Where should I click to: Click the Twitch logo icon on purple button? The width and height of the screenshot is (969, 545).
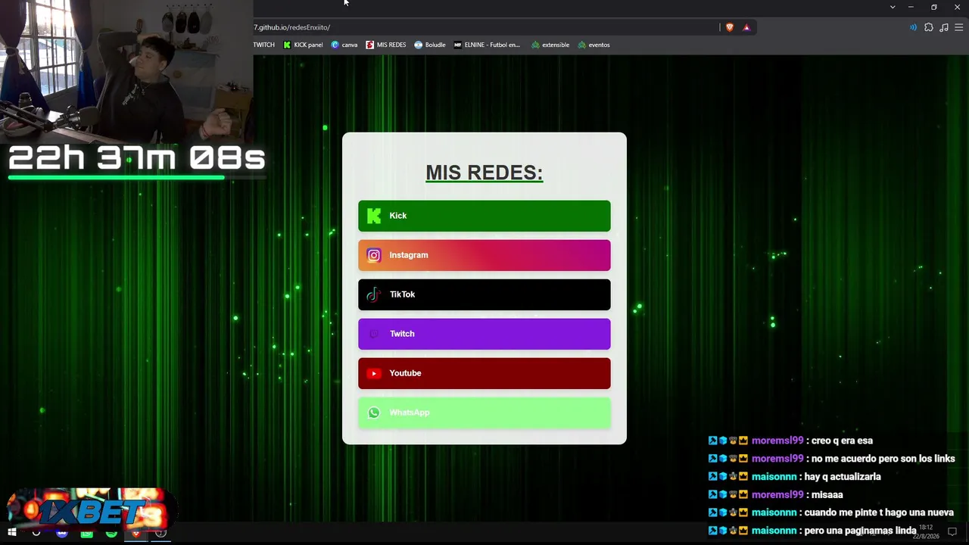point(374,335)
